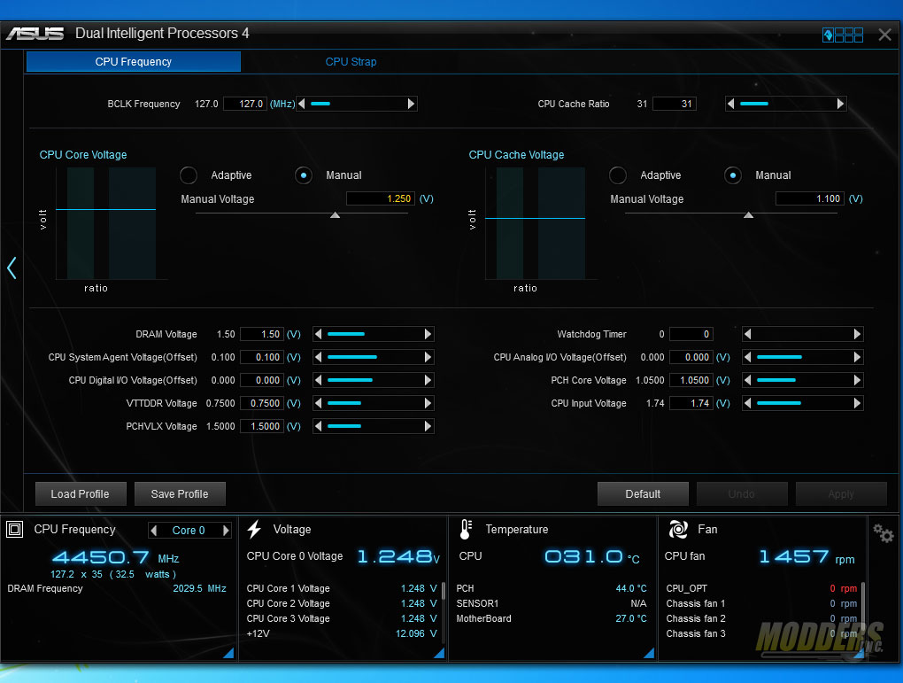Click Load Profile button

pos(81,494)
